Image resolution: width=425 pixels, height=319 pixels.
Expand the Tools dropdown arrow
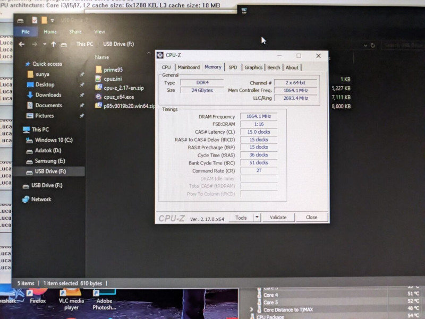257,217
